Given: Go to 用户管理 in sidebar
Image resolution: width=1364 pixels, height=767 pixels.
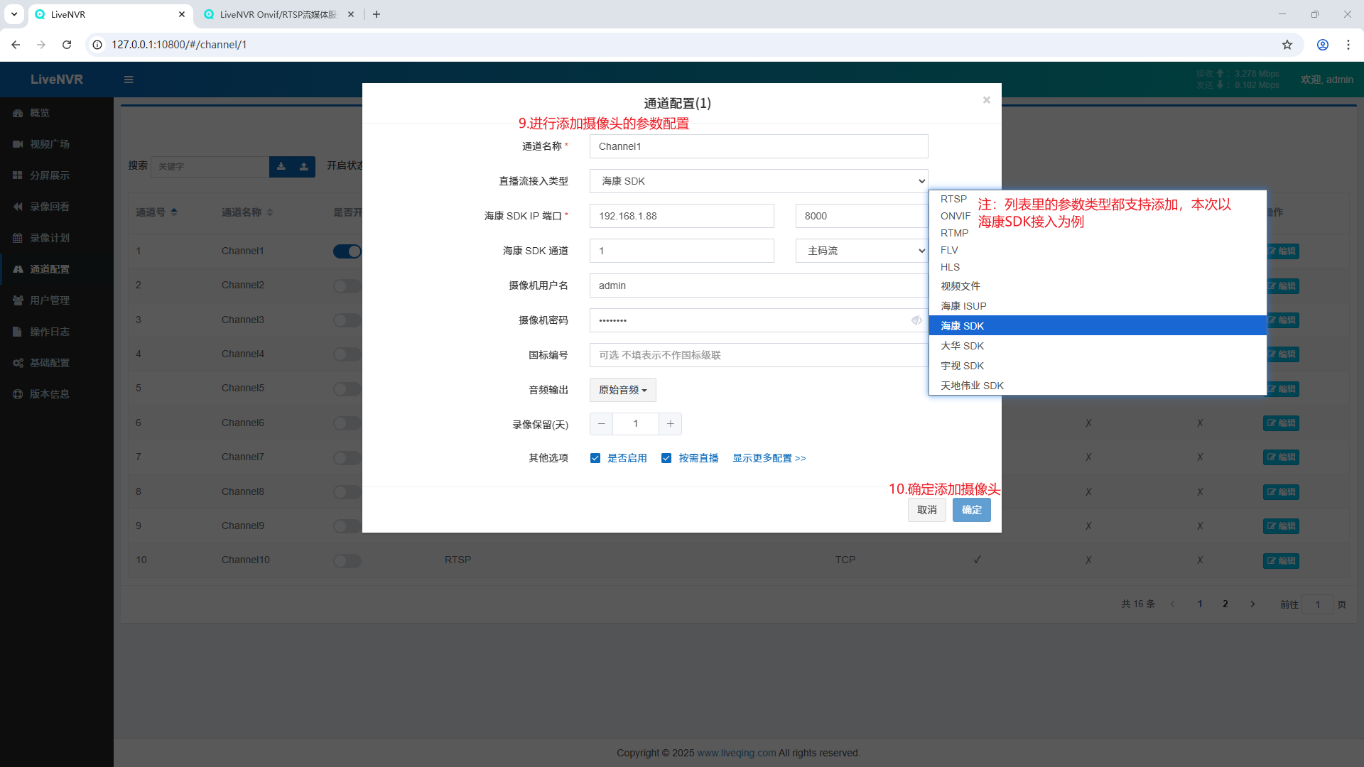Looking at the screenshot, I should pyautogui.click(x=49, y=300).
